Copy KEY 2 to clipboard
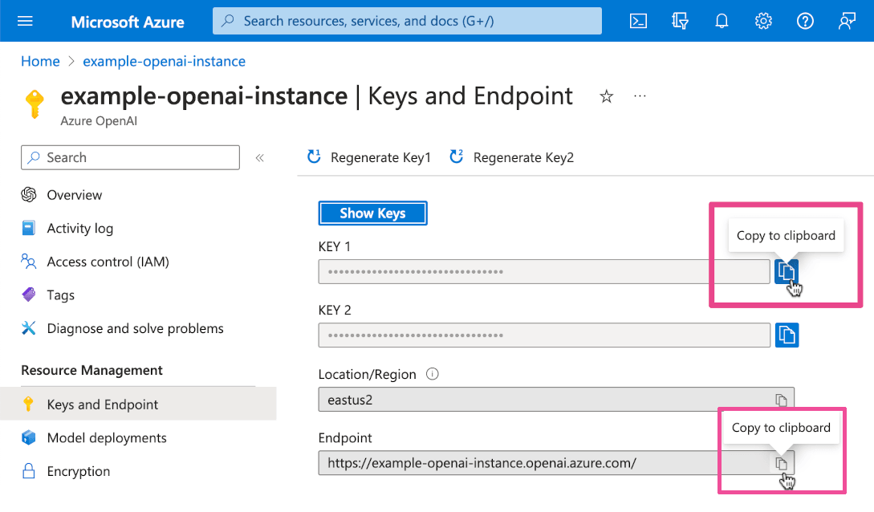The width and height of the screenshot is (874, 512). tap(787, 335)
